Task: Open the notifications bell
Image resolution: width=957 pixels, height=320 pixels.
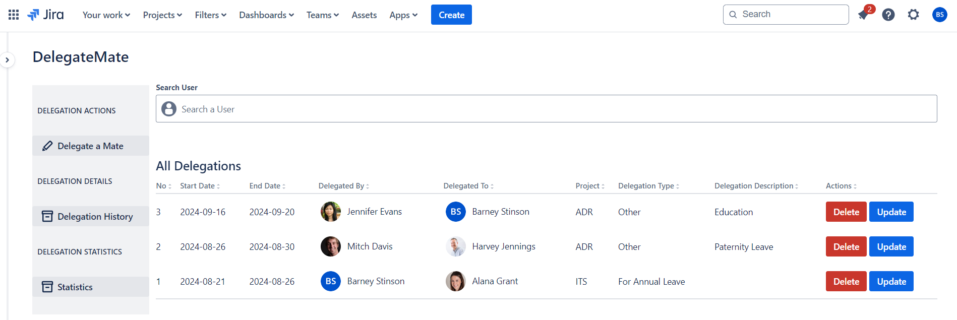Action: [x=863, y=15]
